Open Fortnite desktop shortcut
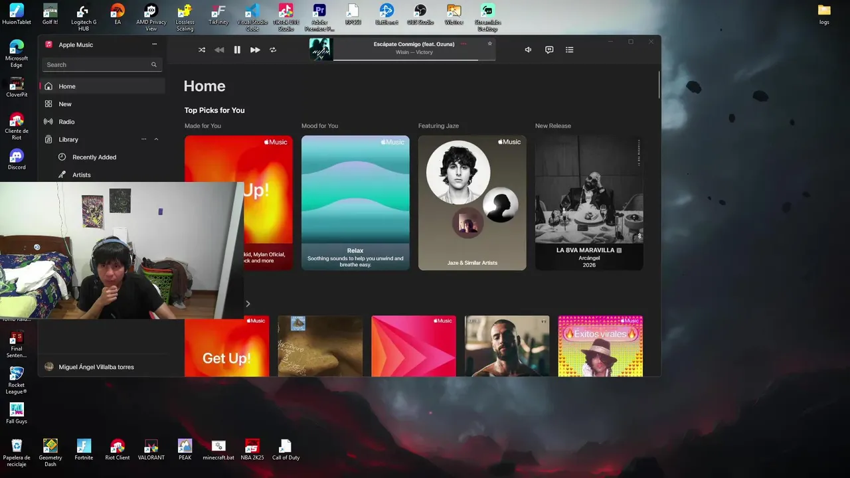This screenshot has height=478, width=850. point(84,449)
